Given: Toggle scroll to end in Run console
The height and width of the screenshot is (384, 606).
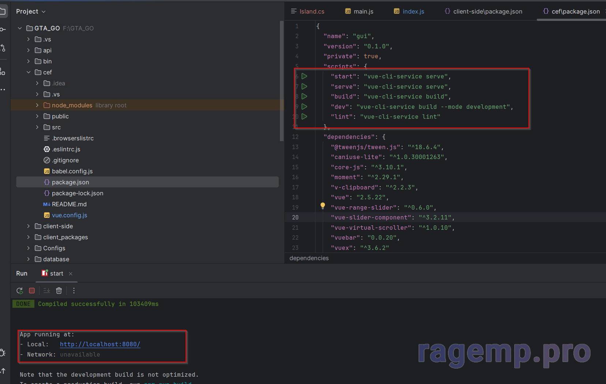Looking at the screenshot, I should coord(47,291).
